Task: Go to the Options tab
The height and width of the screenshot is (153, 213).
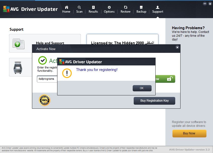Action: tap(109, 9)
